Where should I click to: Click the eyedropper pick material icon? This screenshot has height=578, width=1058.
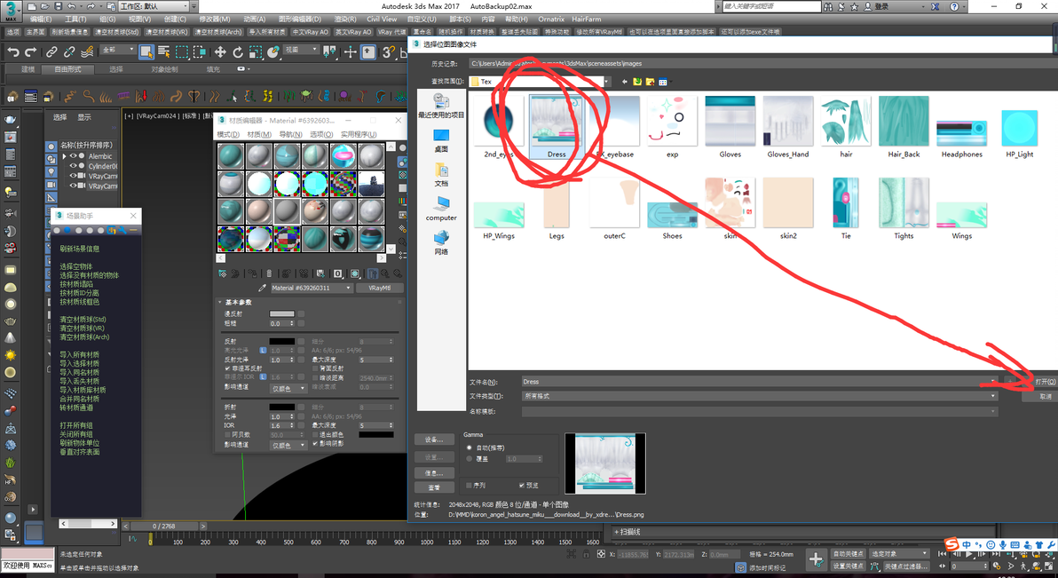[262, 288]
